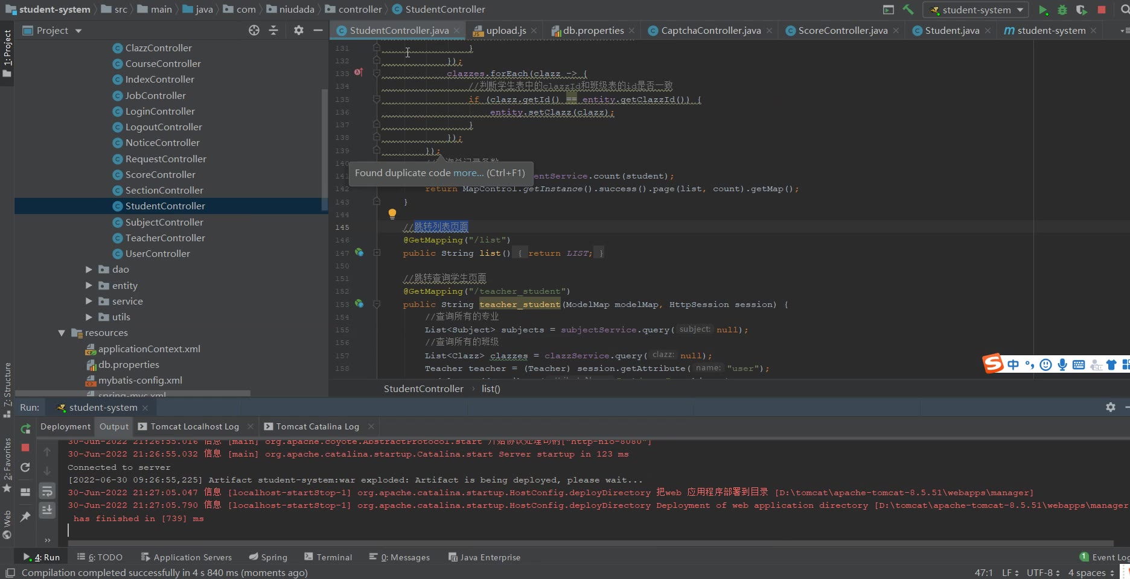Screen dimensions: 1130x579
Task: Toggle soft-wrap in the Run console
Action: (47, 491)
